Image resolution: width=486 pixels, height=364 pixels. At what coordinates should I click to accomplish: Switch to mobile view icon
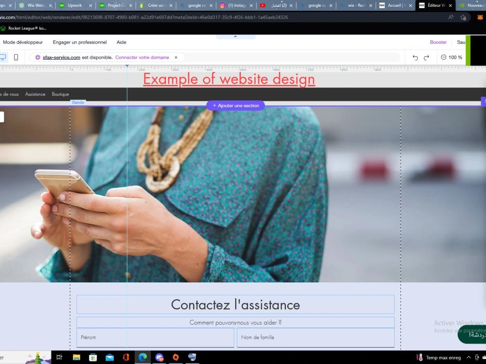point(16,57)
